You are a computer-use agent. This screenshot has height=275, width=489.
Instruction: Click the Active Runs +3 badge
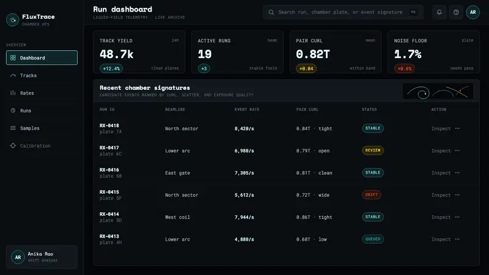(204, 68)
